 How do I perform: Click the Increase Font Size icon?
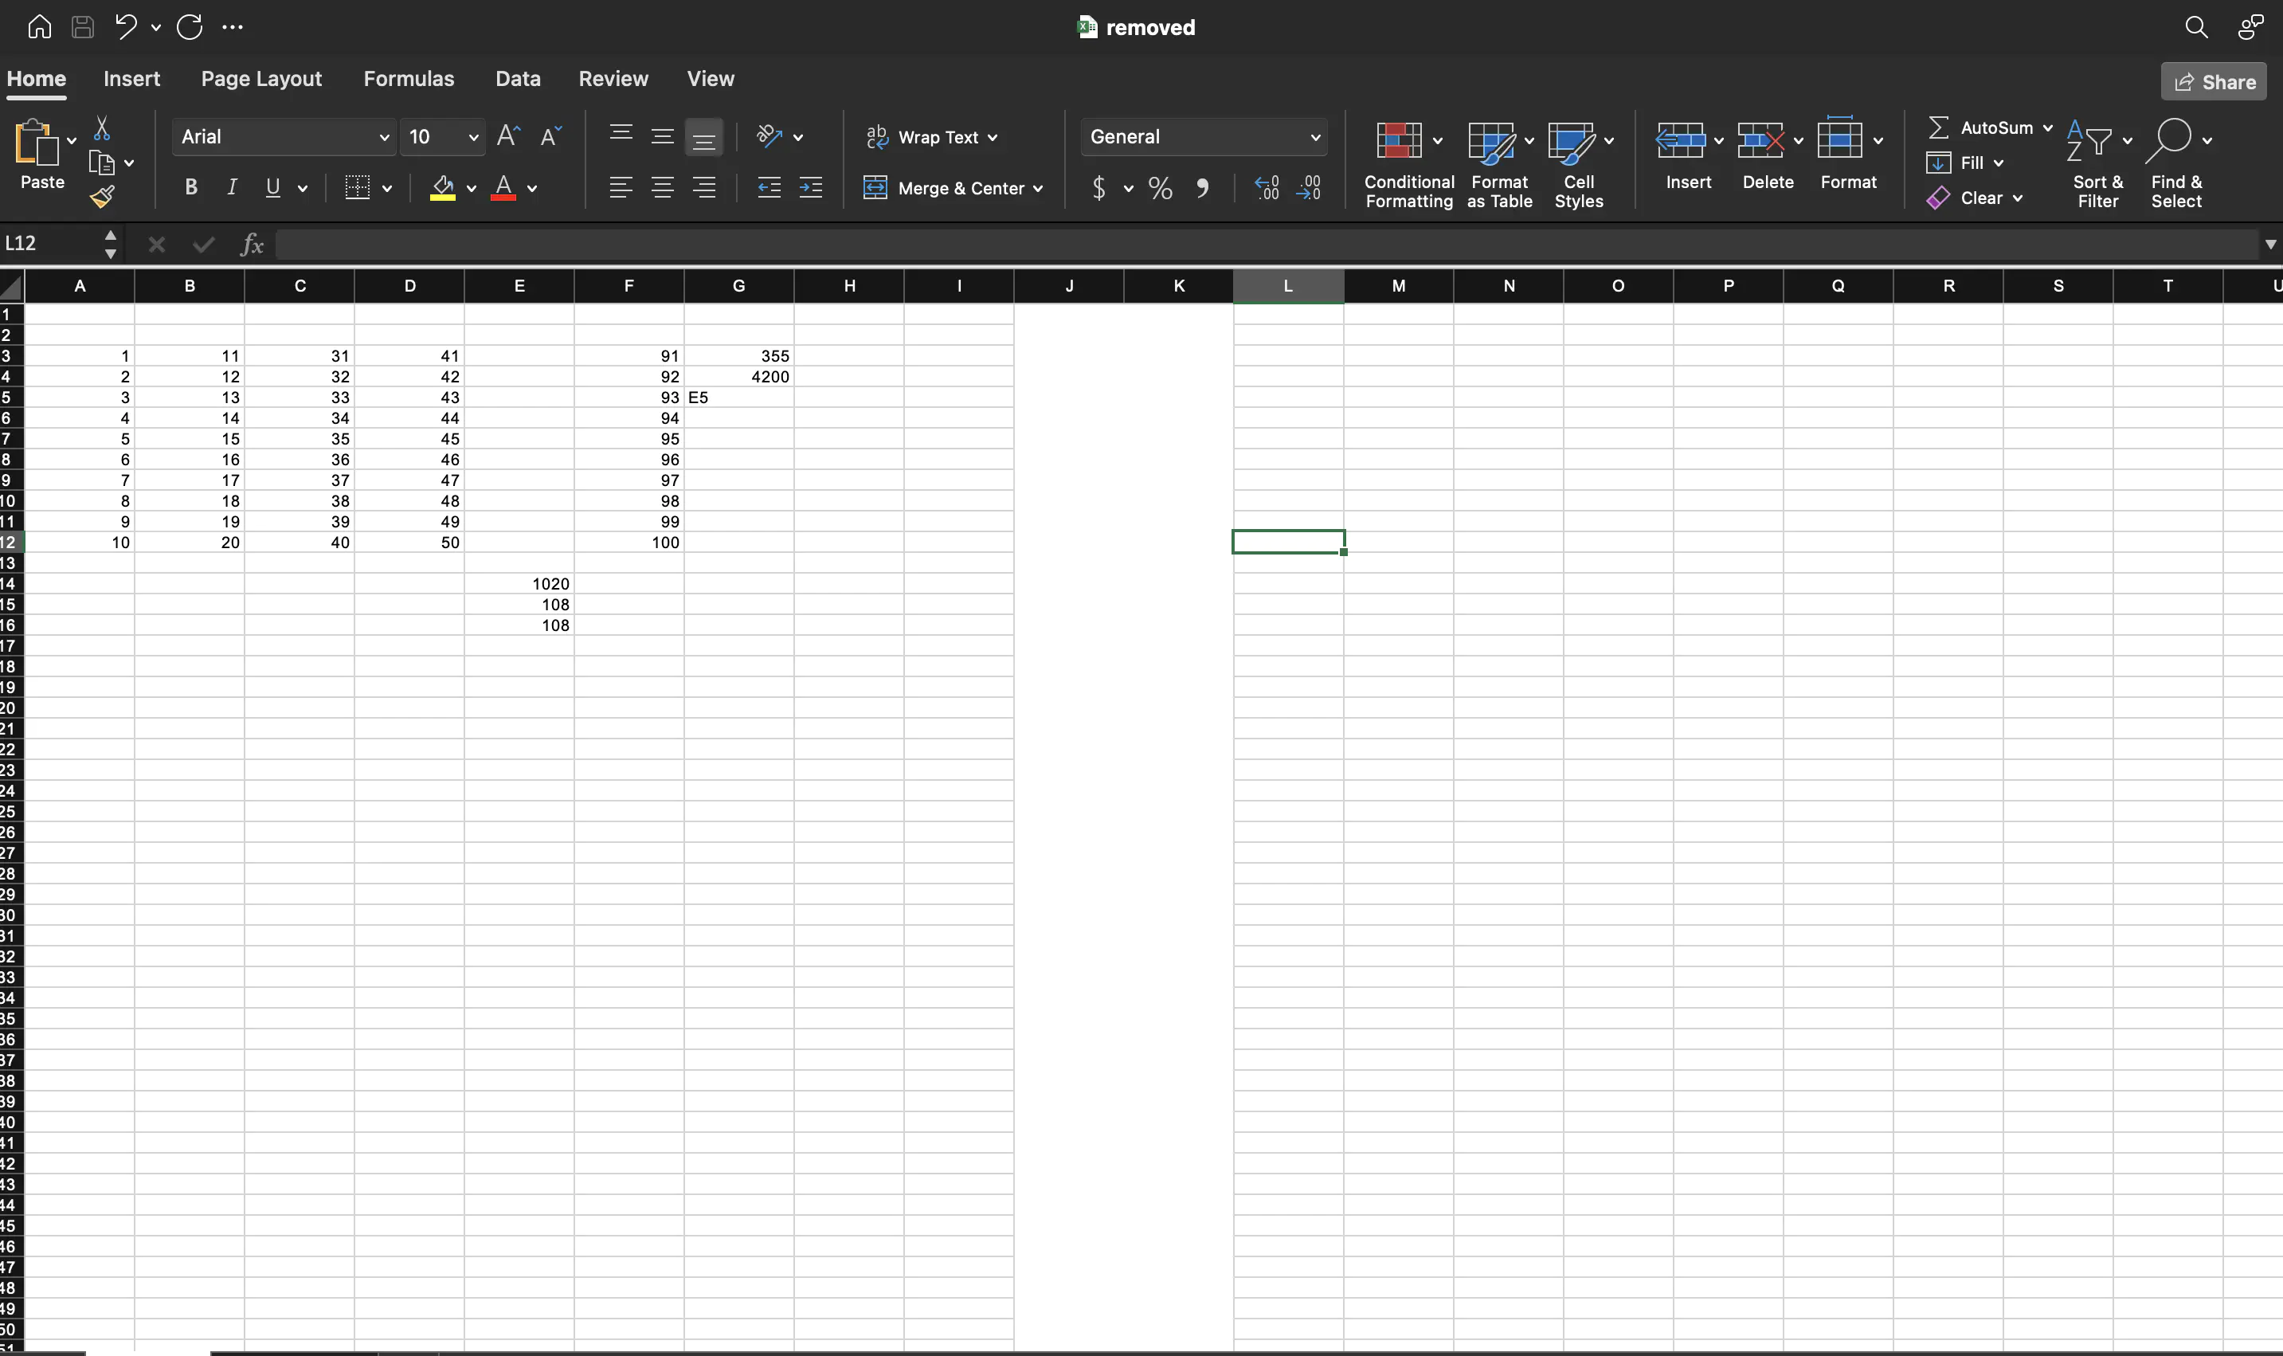click(508, 136)
